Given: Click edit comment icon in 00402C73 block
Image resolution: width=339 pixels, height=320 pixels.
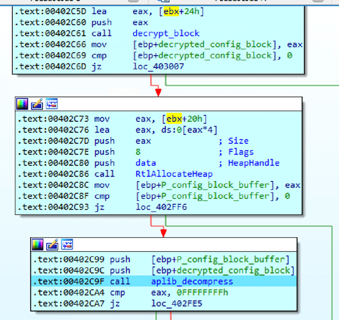Looking at the screenshot, I should pos(37,104).
